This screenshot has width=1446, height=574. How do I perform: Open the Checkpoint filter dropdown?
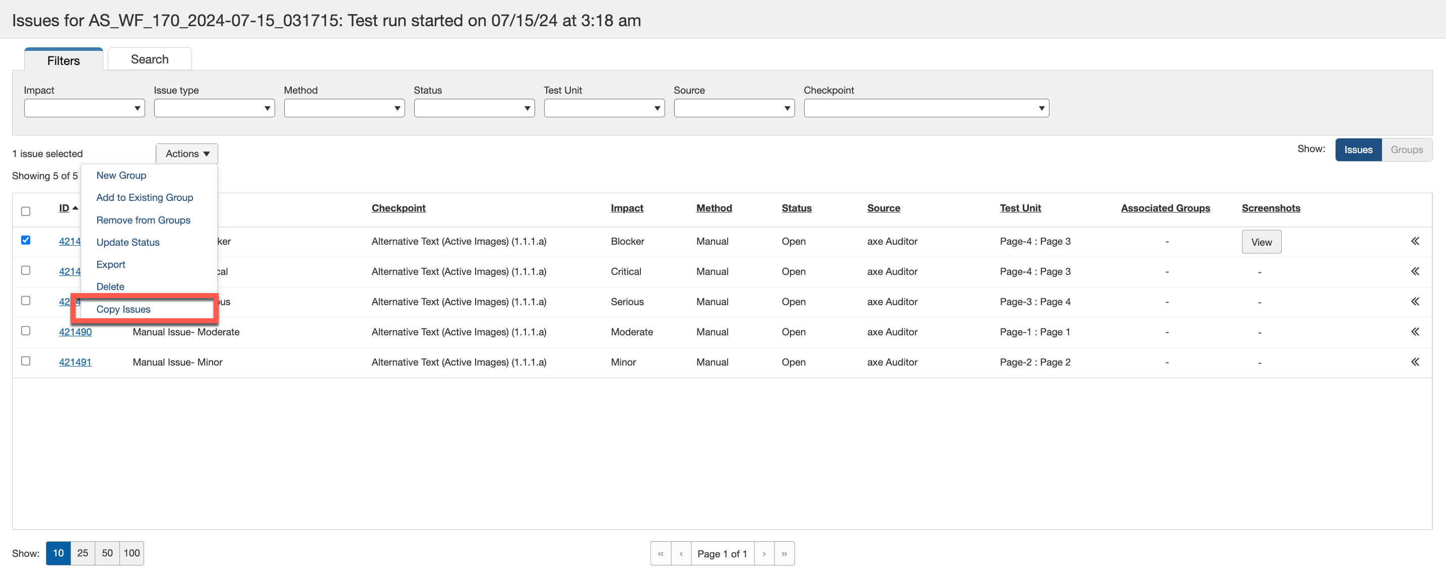pyautogui.click(x=926, y=108)
